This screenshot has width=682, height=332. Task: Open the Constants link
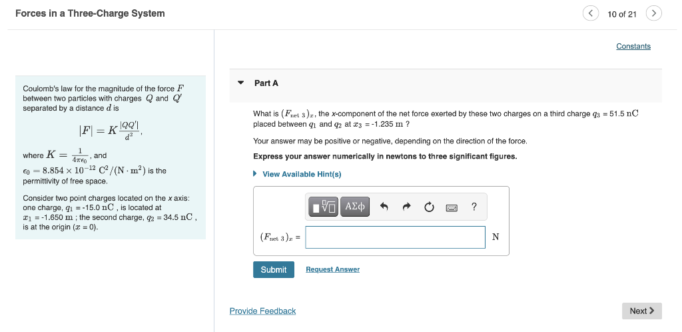click(x=633, y=46)
